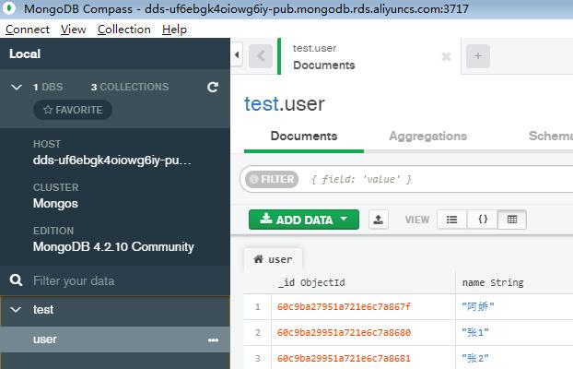Refresh the databases list
The image size is (573, 369).
coord(213,87)
